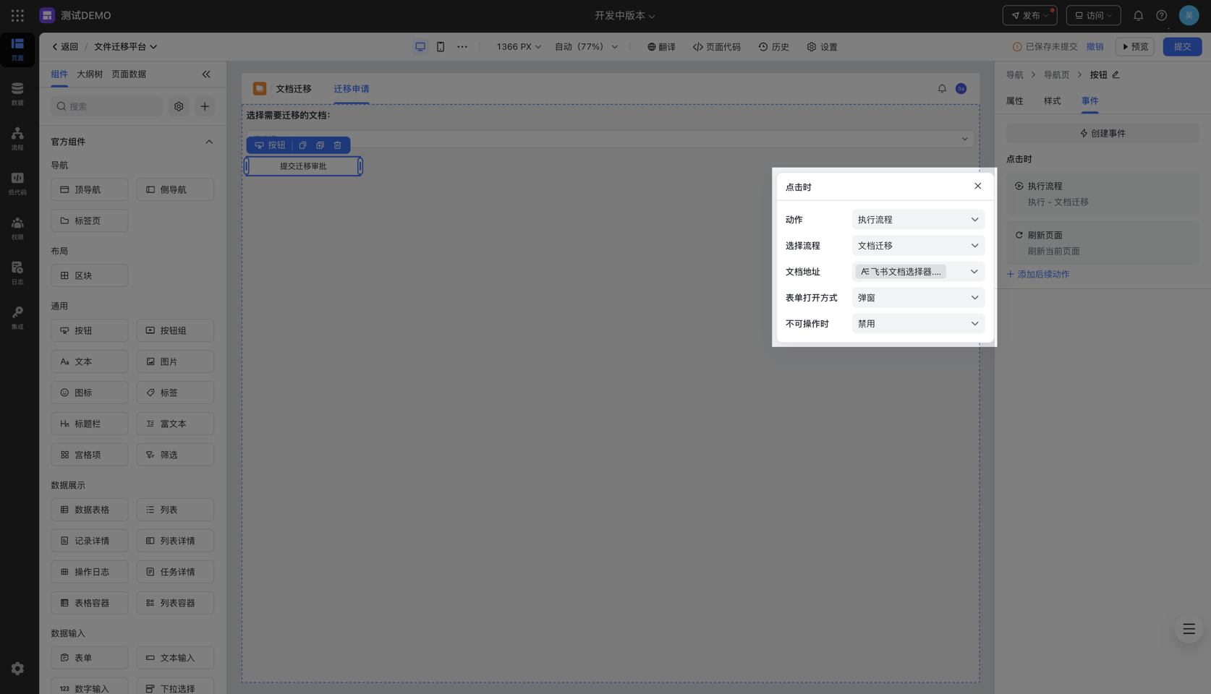Screen dimensions: 1211x694
Task: Select the 提交迁移审批 button on canvas
Action: pyautogui.click(x=303, y=166)
